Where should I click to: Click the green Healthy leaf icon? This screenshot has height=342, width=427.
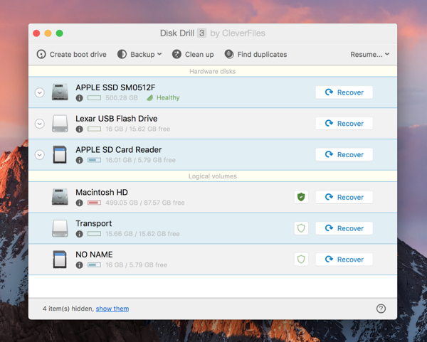(149, 97)
